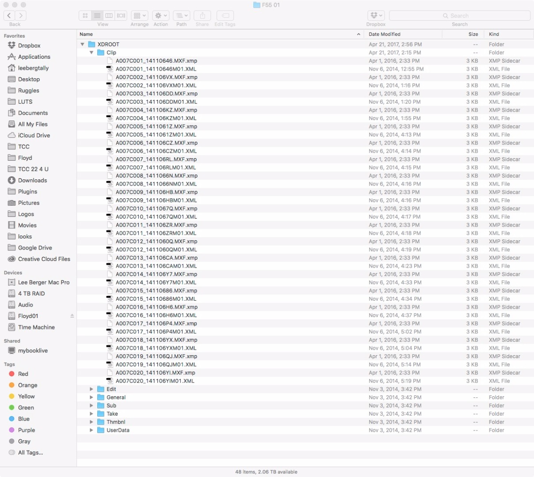Expand the Thmbnl folder
Screen dimensions: 534x477
[x=92, y=422]
